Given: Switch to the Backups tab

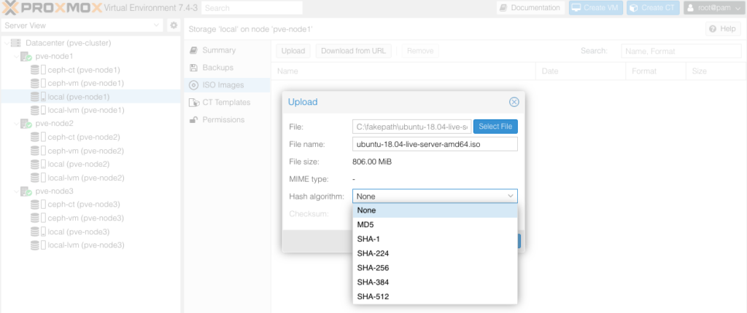Looking at the screenshot, I should point(227,68).
